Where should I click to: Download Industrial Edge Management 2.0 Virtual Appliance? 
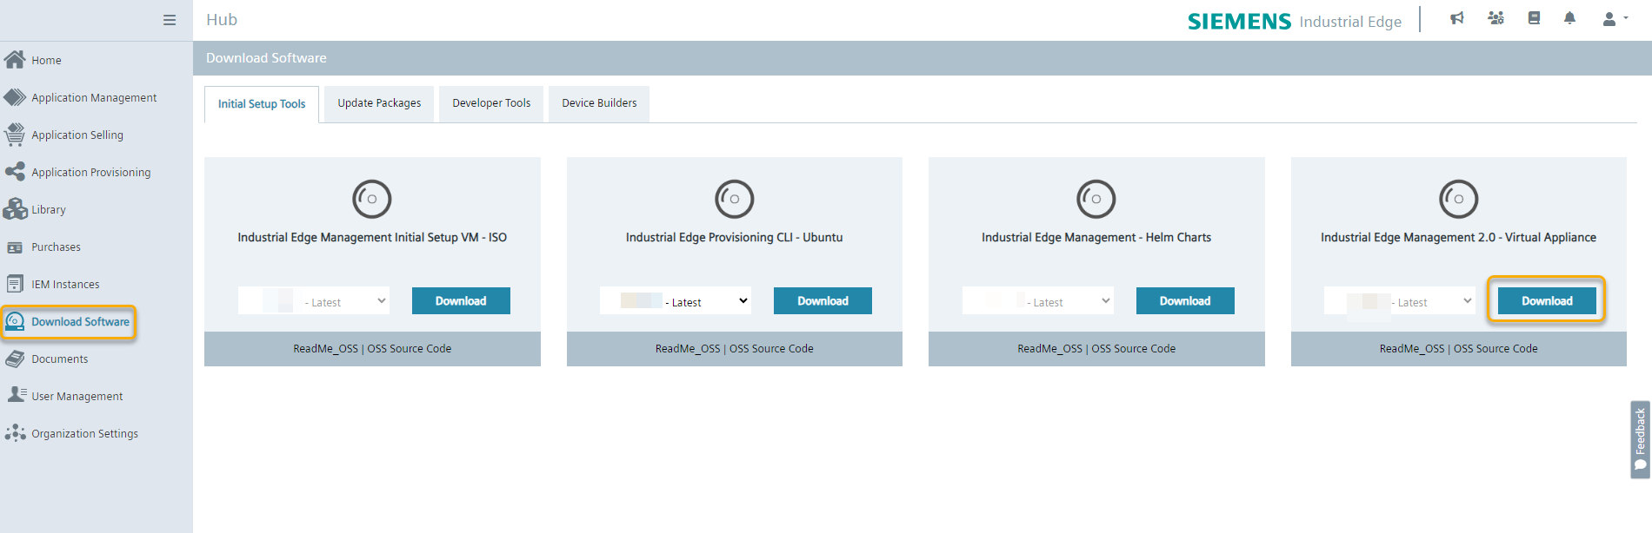point(1546,301)
